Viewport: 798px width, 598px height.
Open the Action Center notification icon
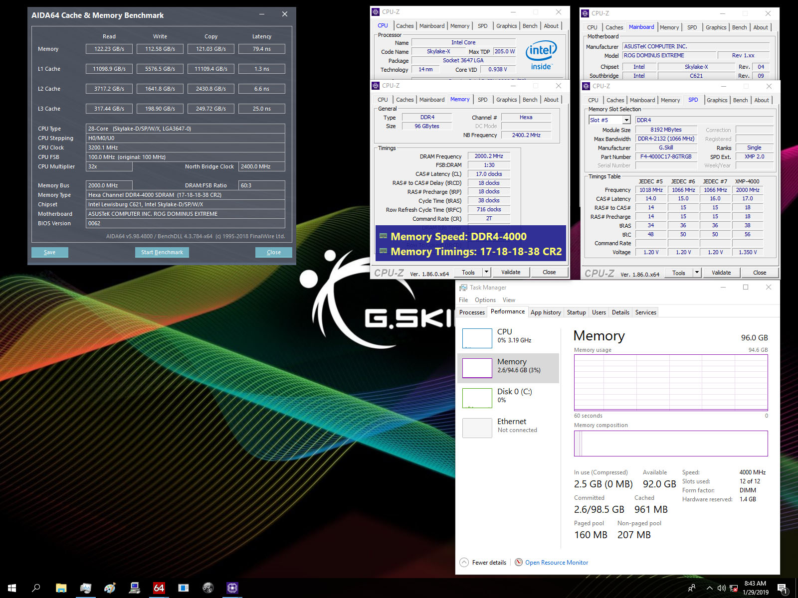tap(782, 589)
